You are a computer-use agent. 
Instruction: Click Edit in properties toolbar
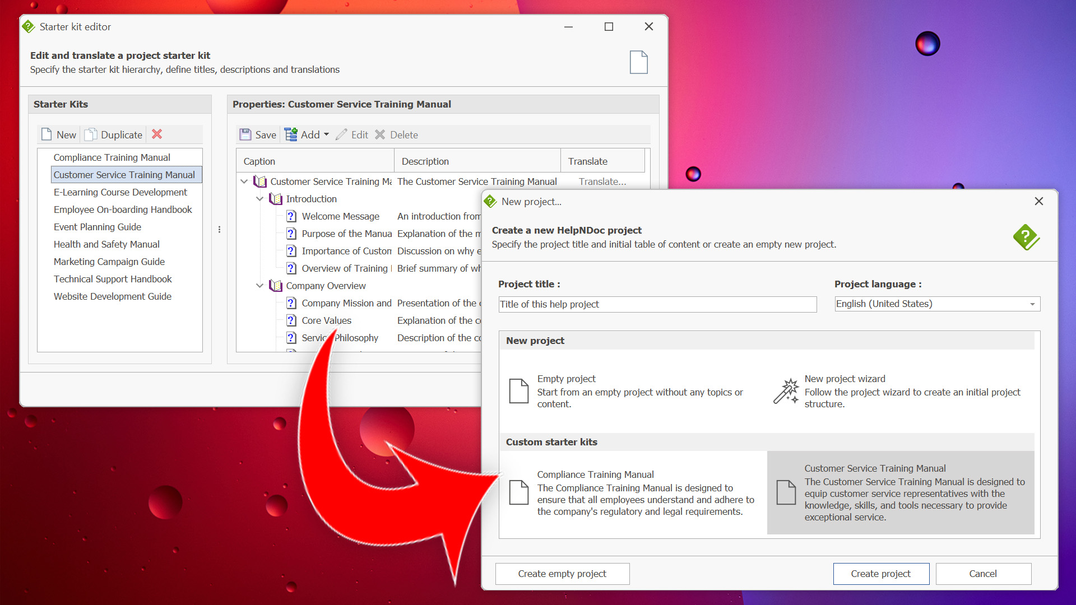tap(352, 134)
